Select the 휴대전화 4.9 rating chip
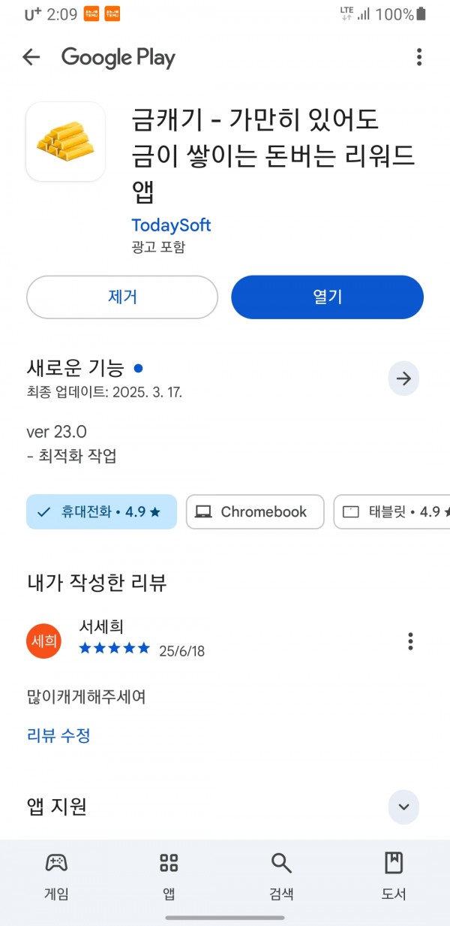The image size is (450, 926). click(102, 511)
